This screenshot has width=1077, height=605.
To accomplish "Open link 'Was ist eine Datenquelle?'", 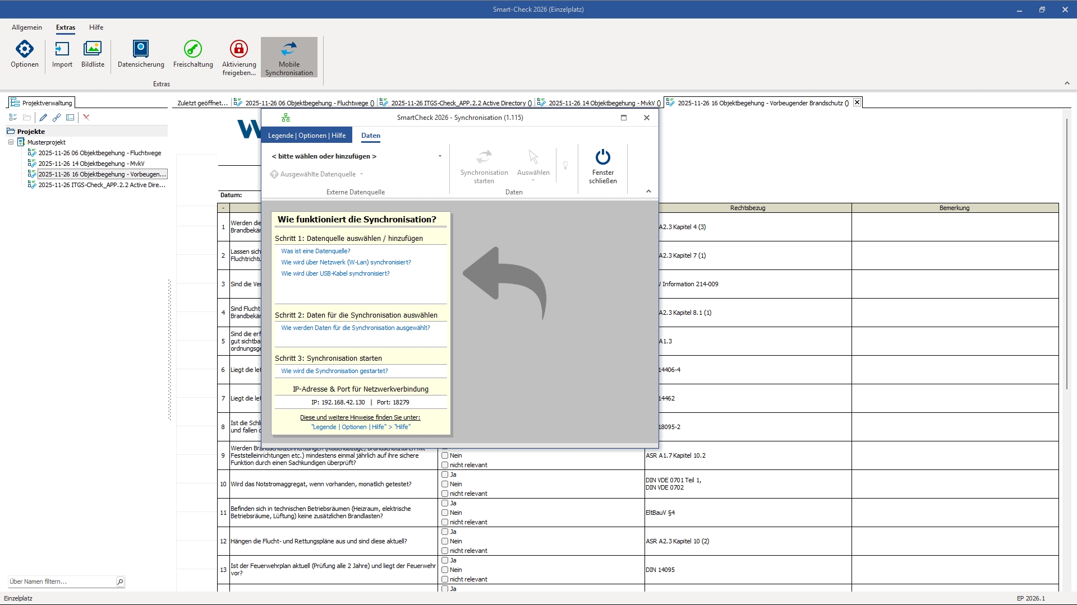I will tap(316, 252).
